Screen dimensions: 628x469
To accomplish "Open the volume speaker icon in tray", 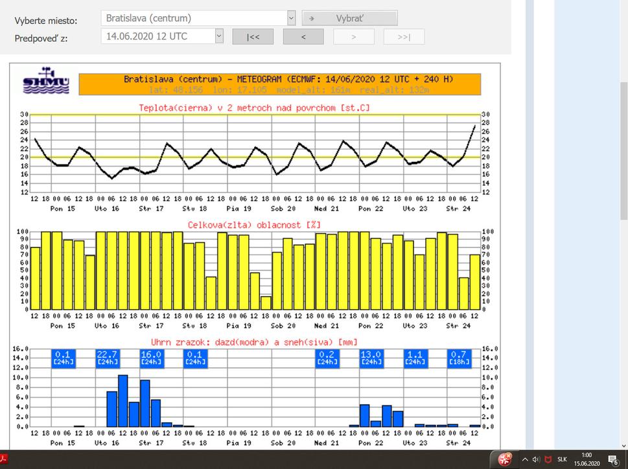I will [536, 459].
